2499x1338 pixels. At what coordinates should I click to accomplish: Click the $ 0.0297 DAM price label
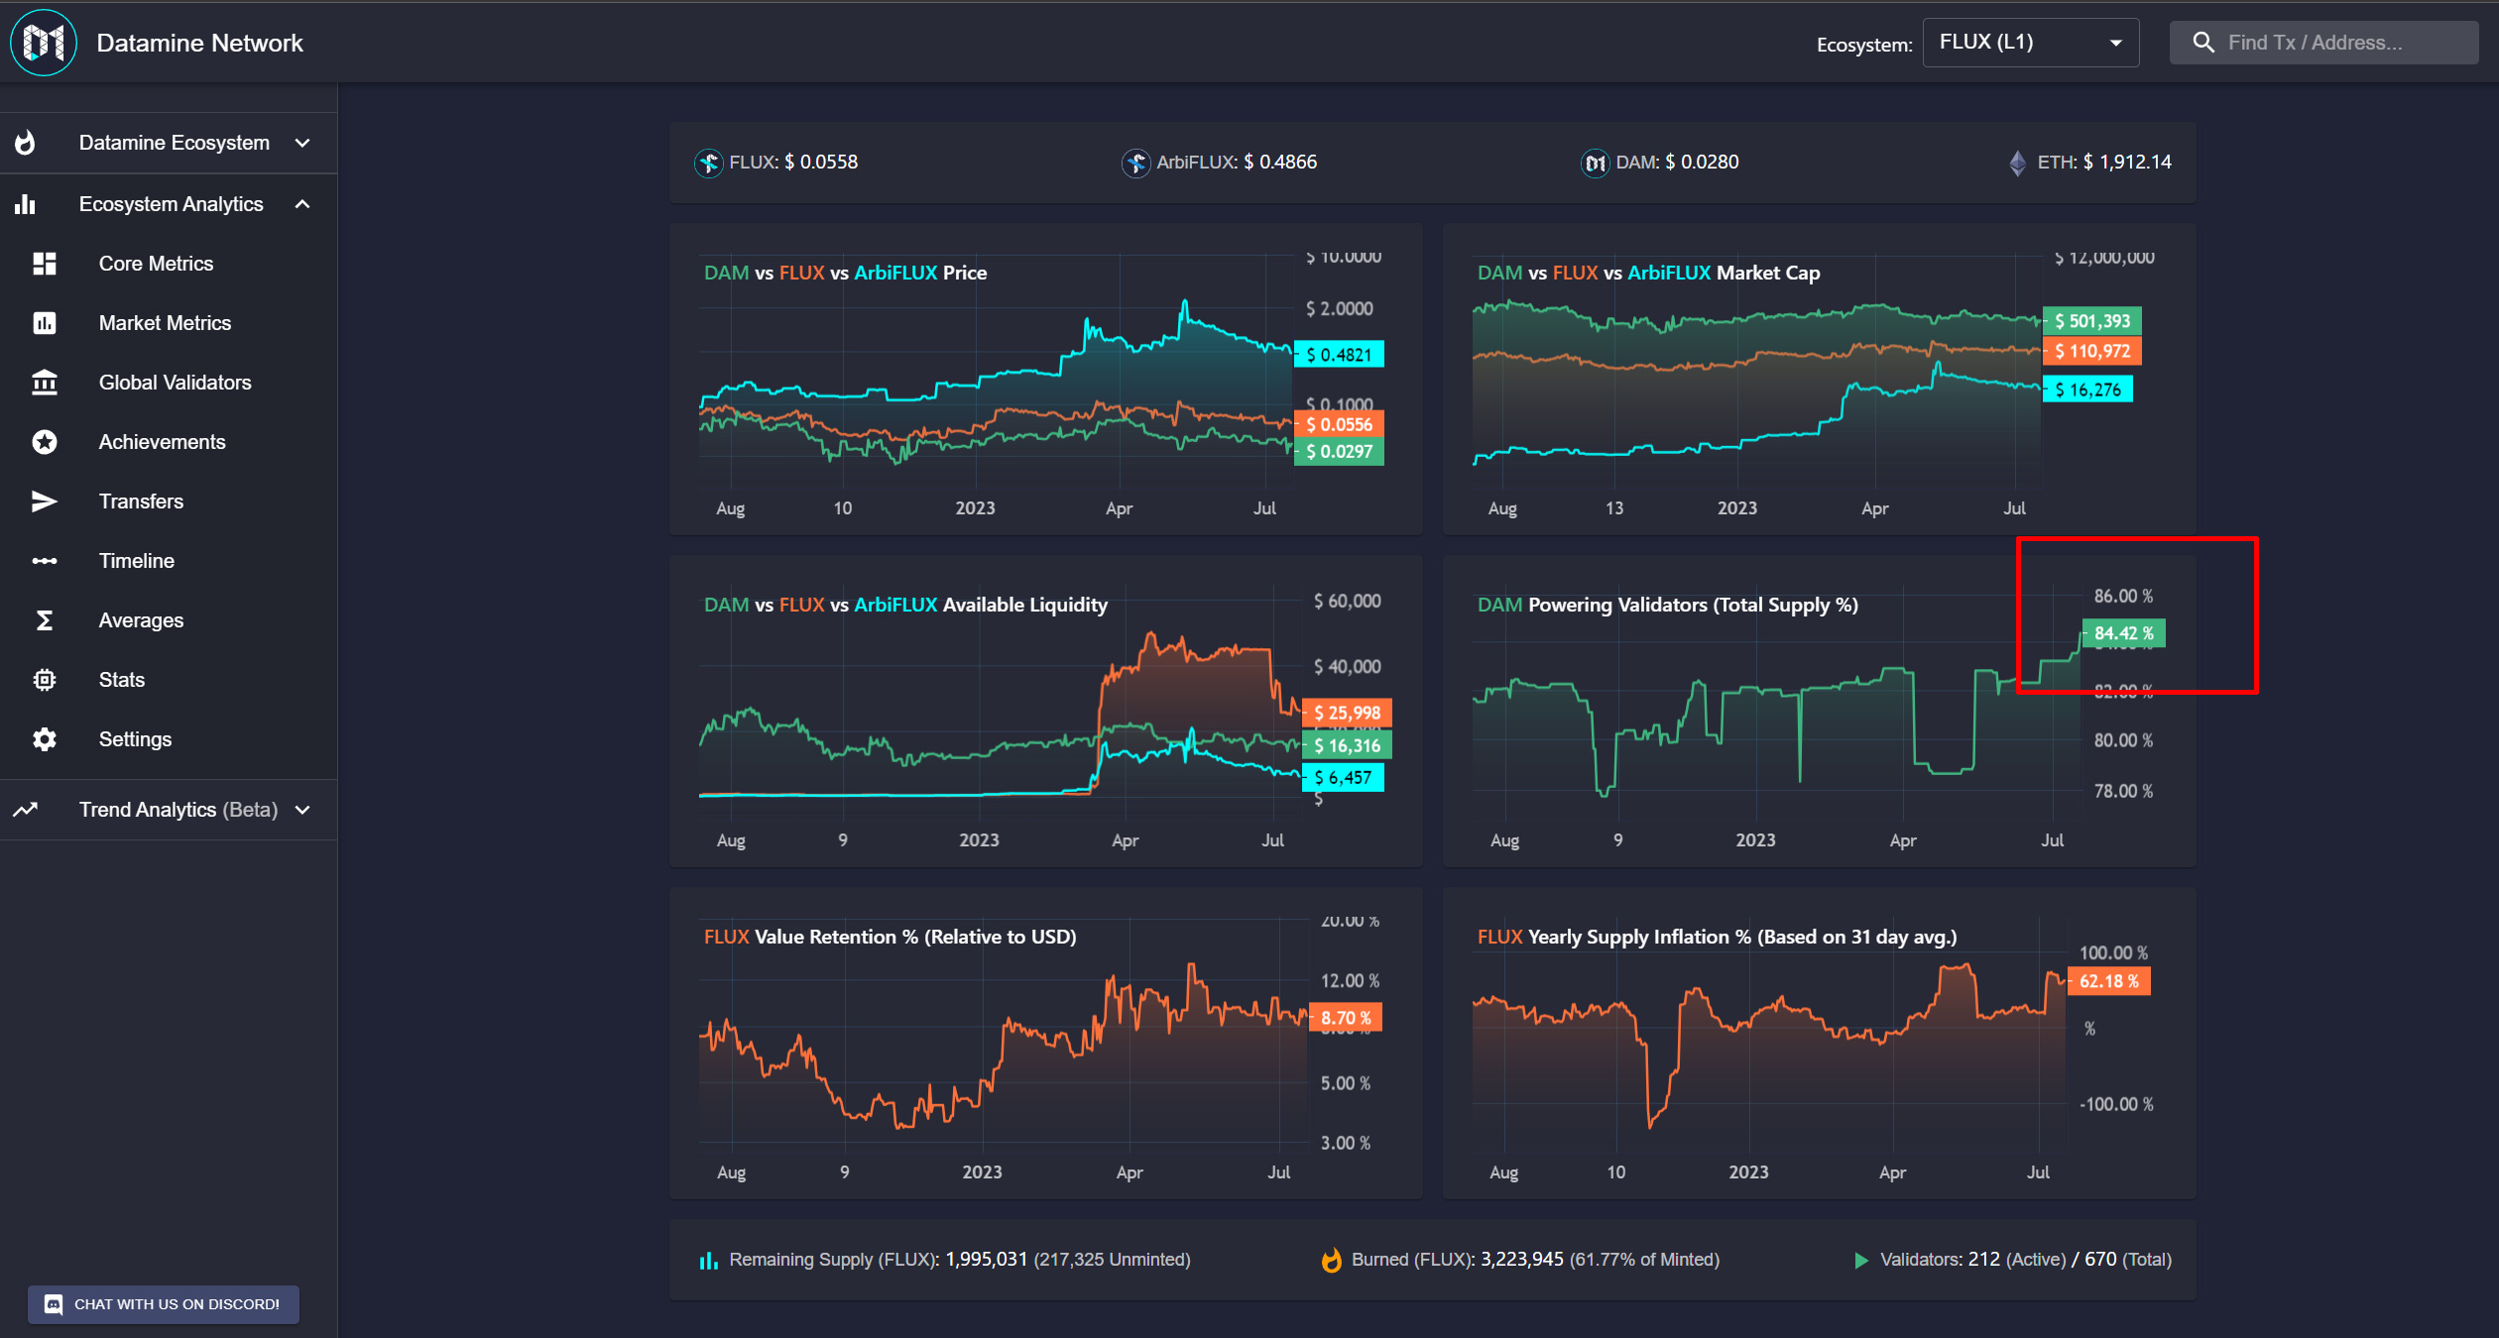pyautogui.click(x=1339, y=452)
